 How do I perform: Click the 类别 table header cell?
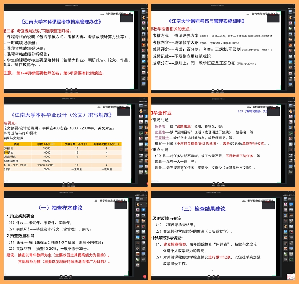coord(16,144)
